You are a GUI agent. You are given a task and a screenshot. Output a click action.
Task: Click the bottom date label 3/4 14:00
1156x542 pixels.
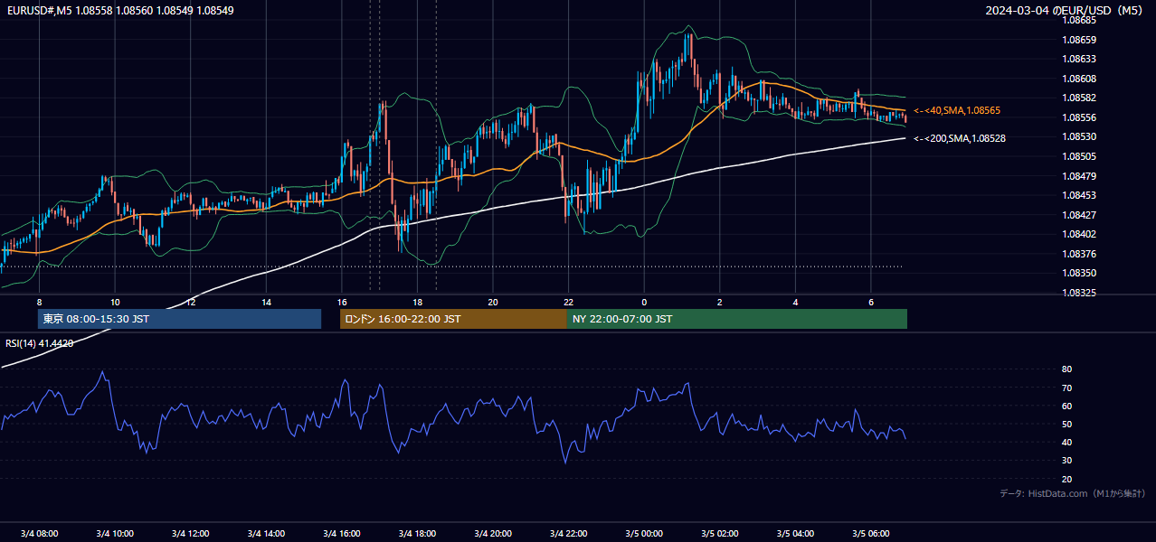click(266, 533)
